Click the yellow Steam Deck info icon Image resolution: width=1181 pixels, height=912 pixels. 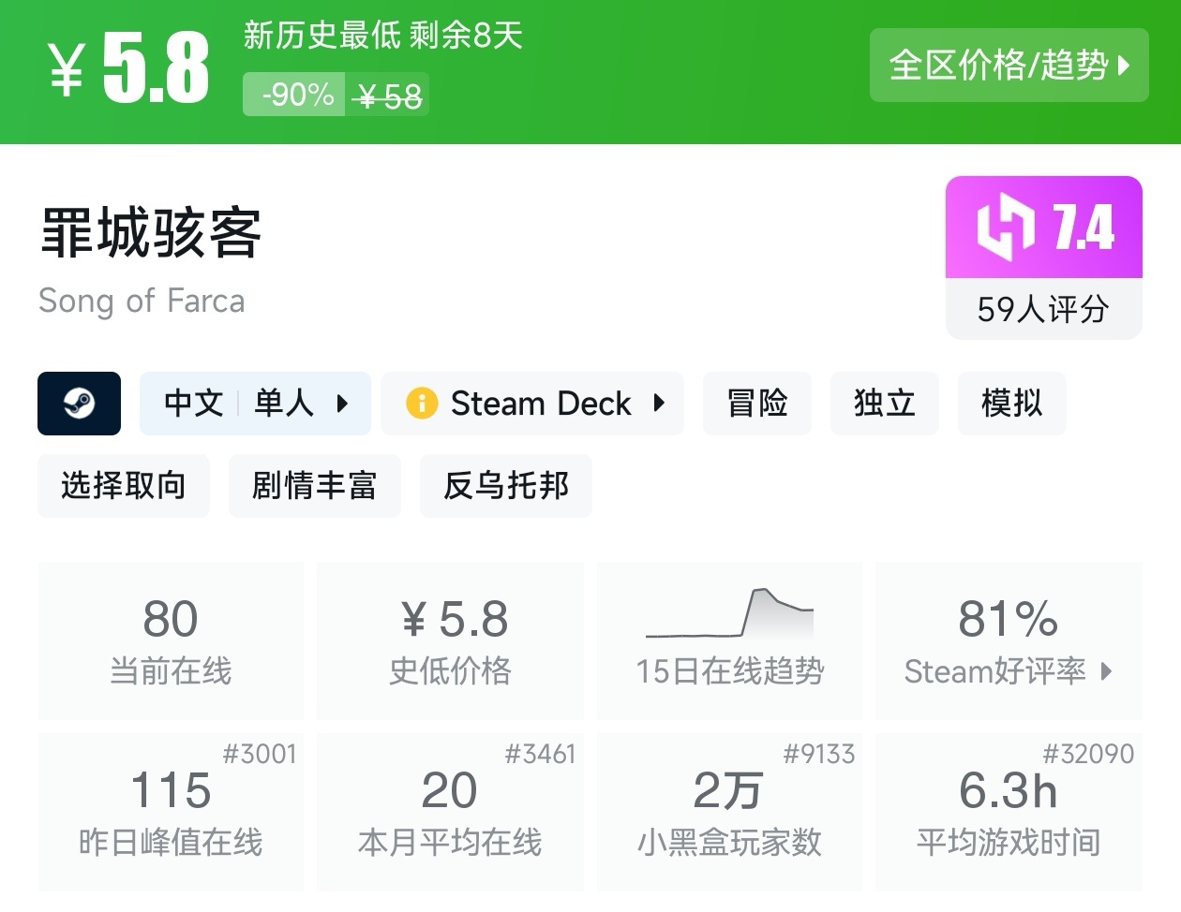(x=422, y=404)
